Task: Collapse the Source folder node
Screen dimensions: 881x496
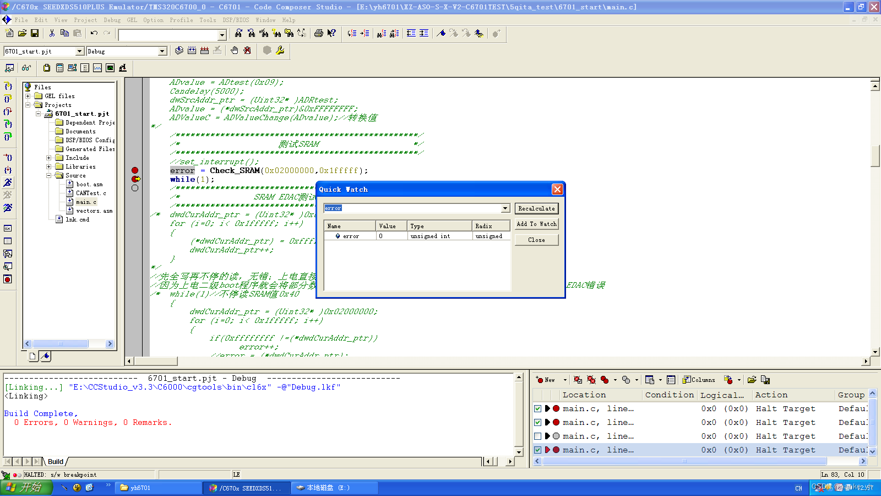Action: point(48,175)
